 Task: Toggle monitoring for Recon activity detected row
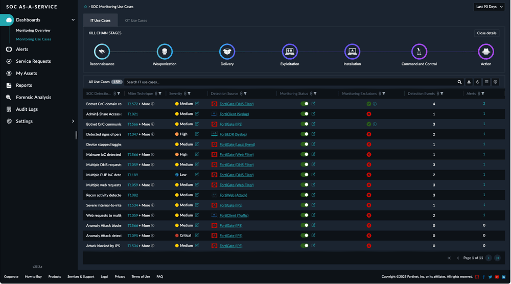pos(305,195)
